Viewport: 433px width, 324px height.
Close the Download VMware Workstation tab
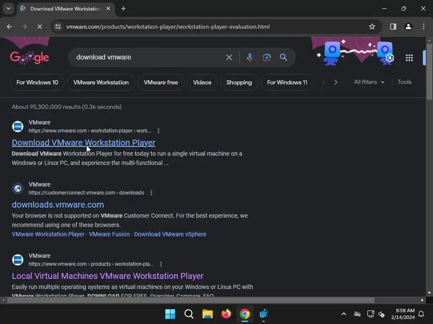point(108,8)
